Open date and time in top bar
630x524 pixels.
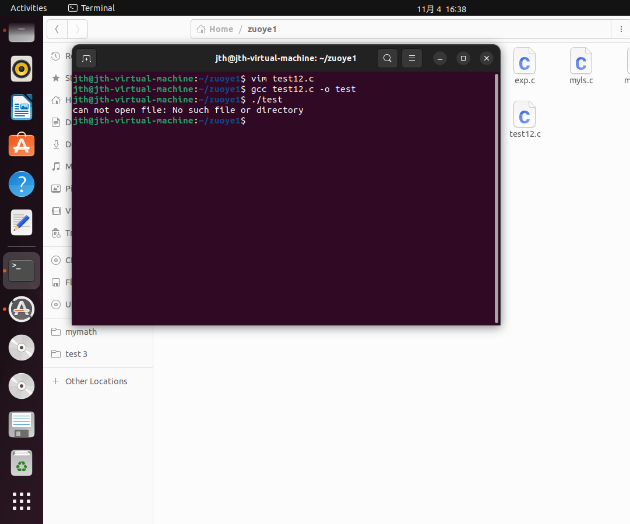[x=442, y=9]
